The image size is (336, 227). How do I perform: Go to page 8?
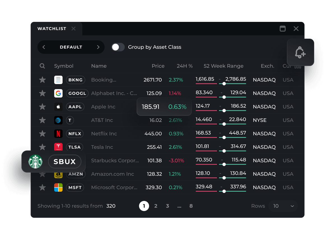191,206
